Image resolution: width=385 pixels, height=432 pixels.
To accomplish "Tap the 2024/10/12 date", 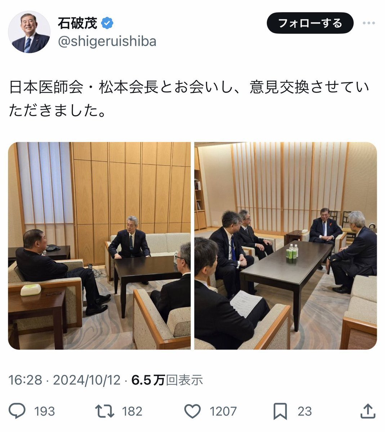I will [x=87, y=380].
